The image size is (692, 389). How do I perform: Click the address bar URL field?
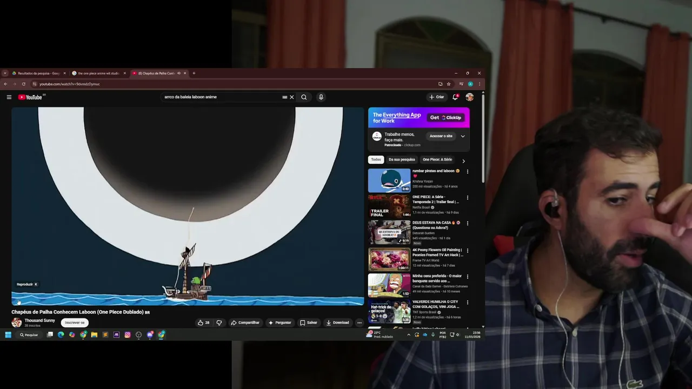232,84
